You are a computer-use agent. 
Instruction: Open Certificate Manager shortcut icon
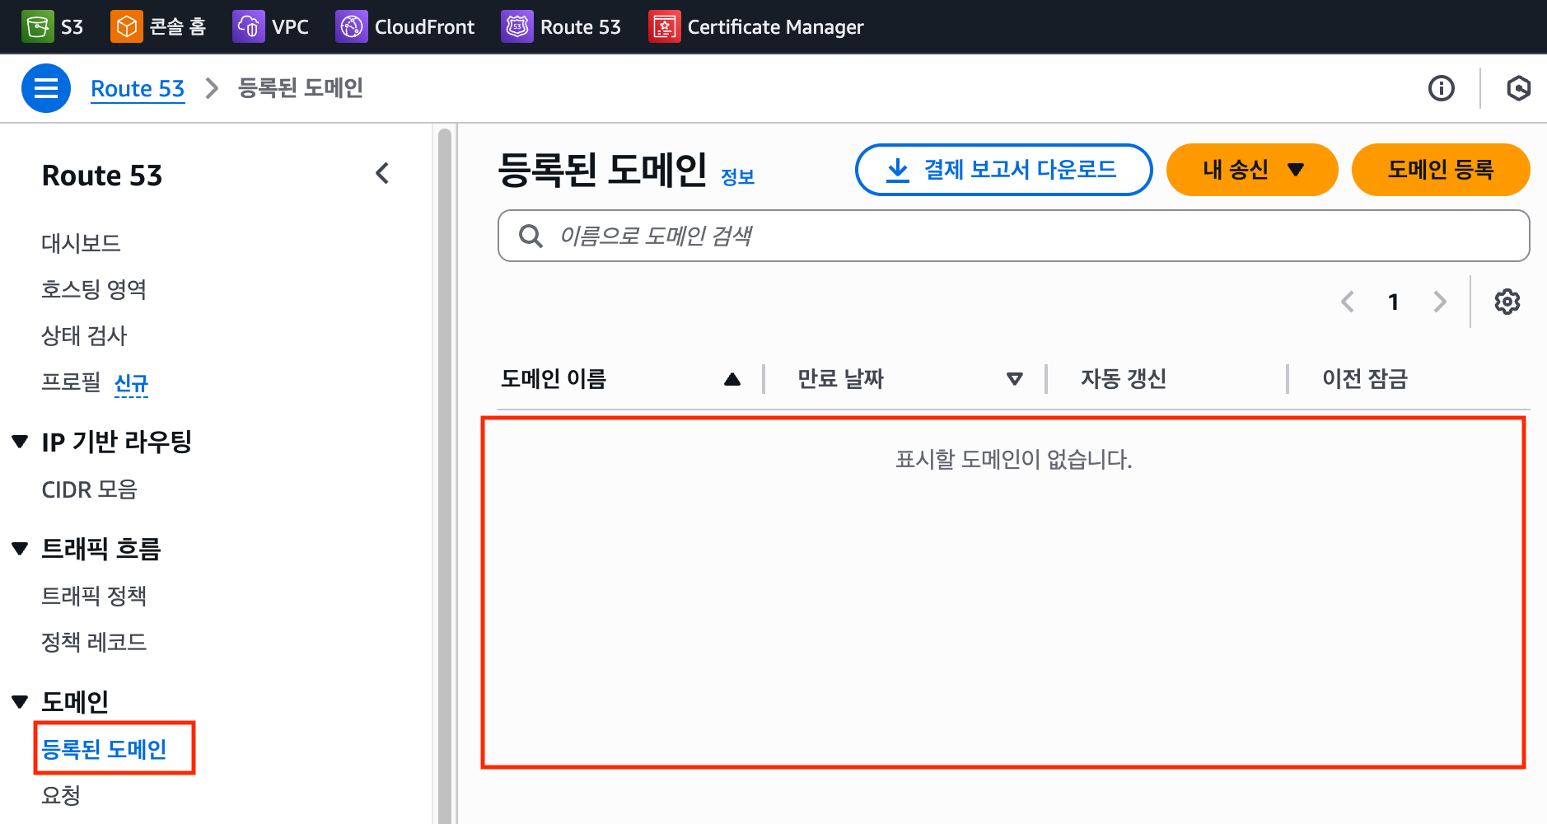coord(664,27)
